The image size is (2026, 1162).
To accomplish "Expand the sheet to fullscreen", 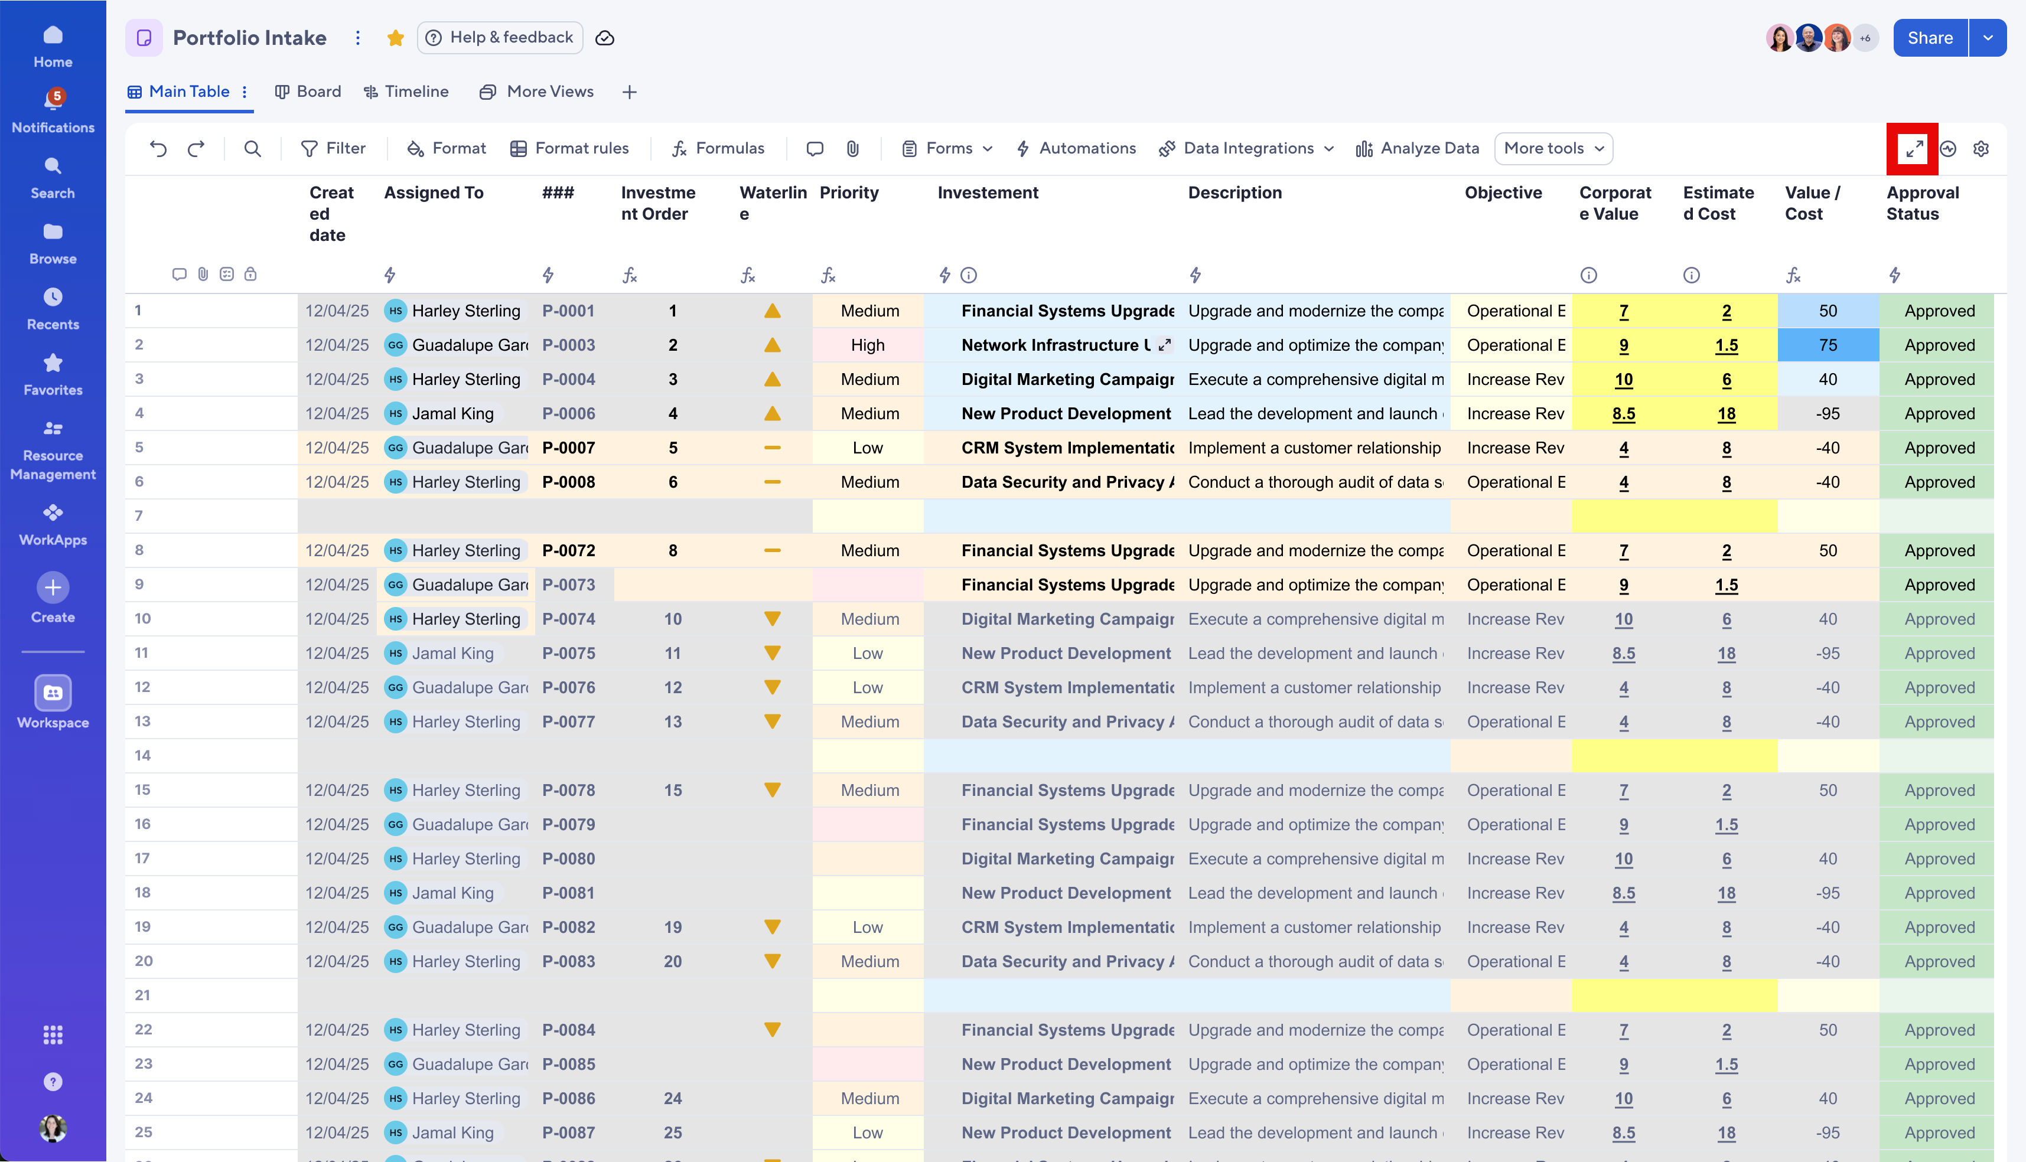I will click(1912, 148).
